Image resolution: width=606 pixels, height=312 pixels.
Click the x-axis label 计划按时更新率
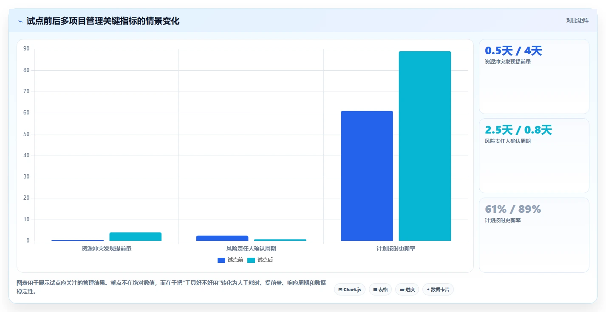click(x=396, y=248)
